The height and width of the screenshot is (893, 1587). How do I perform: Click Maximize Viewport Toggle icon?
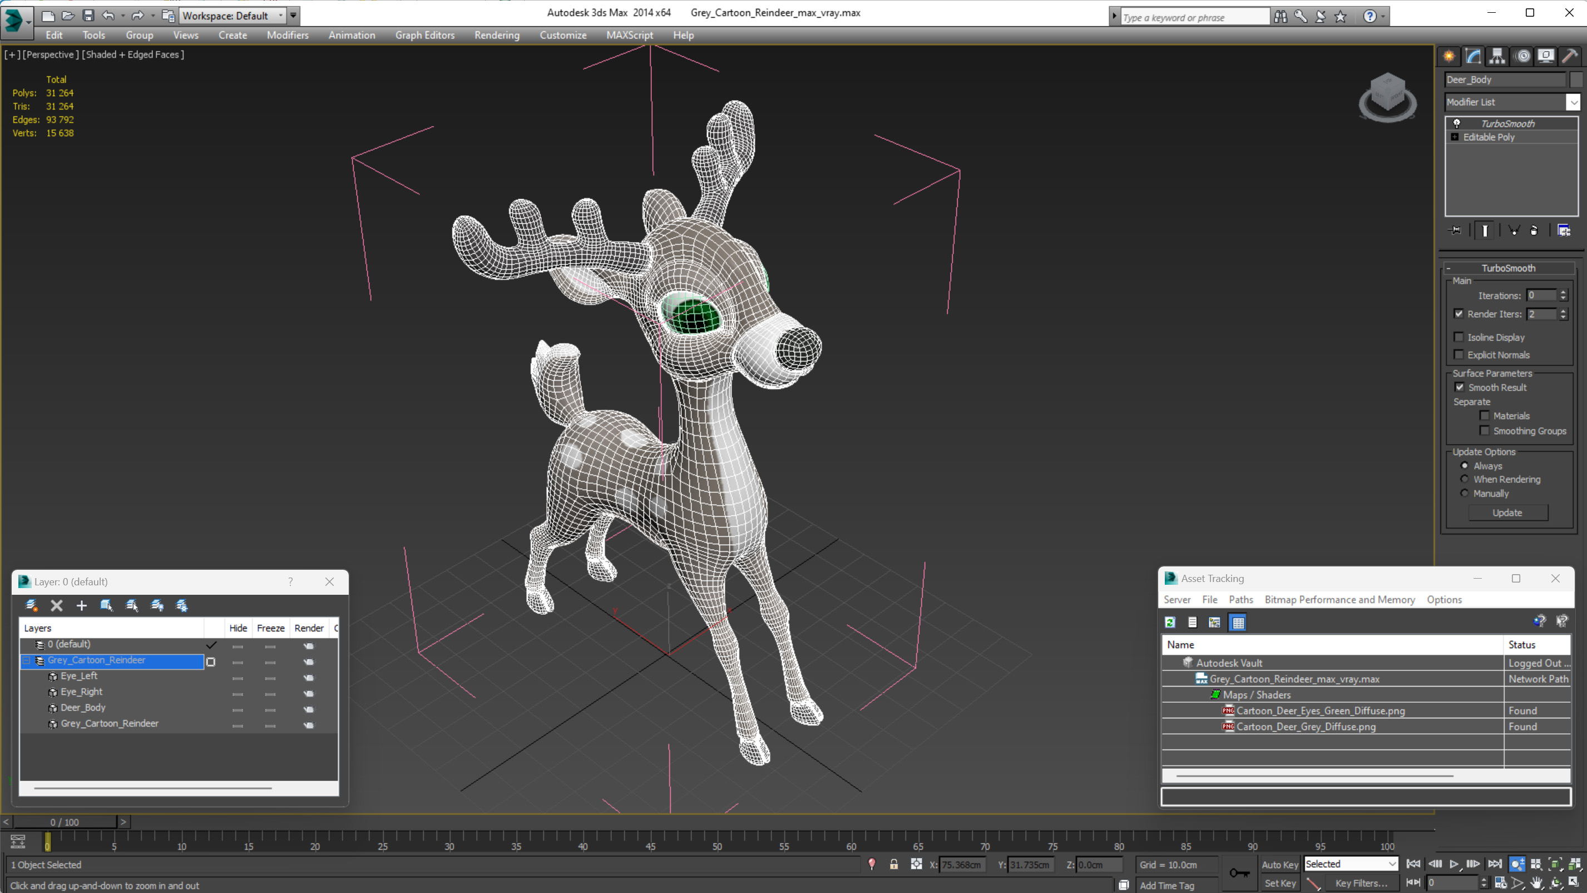click(1575, 882)
